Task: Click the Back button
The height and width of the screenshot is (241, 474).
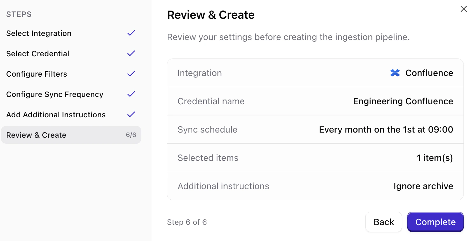Action: tap(384, 222)
